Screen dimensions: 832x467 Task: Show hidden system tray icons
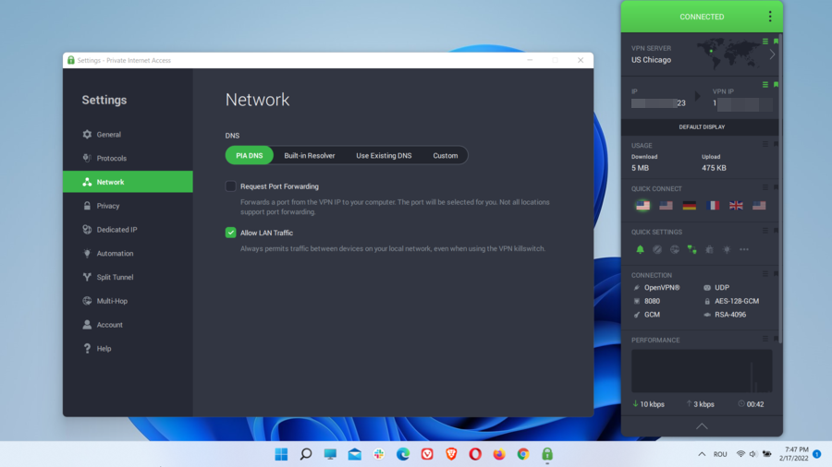pos(702,454)
